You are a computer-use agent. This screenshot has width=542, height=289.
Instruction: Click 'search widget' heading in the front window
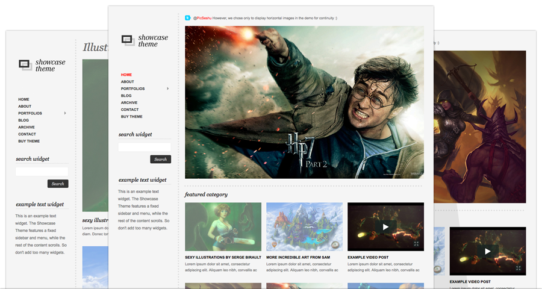click(135, 134)
